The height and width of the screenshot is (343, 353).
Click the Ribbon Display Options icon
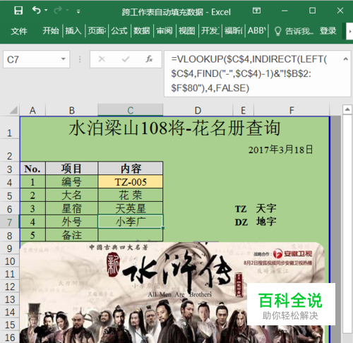pyautogui.click(x=256, y=11)
